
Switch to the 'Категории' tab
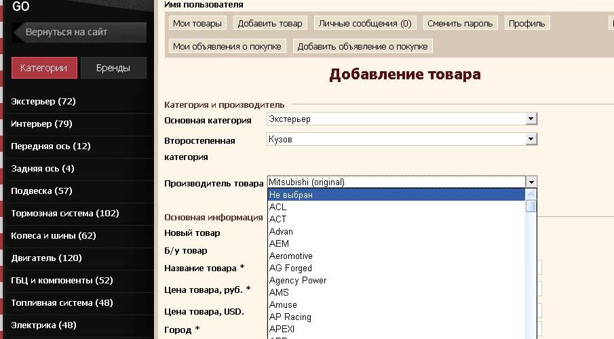44,68
